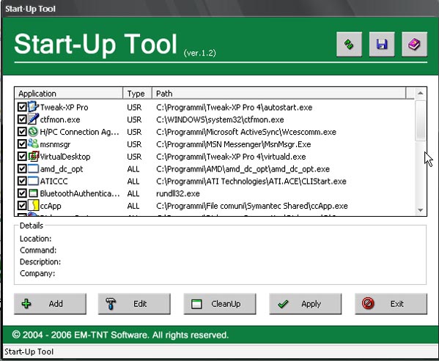This screenshot has height=361, width=439.
Task: Click the list scrollbar up arrow
Action: [420, 93]
